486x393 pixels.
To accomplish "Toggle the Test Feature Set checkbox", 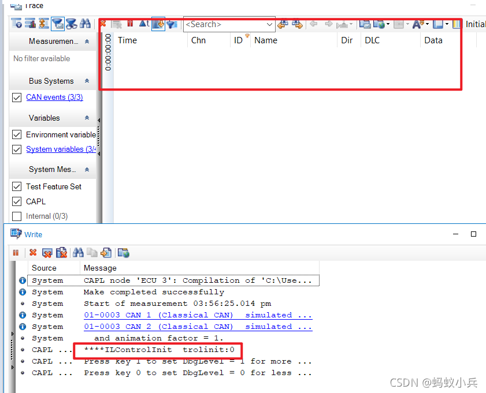I will tap(17, 186).
